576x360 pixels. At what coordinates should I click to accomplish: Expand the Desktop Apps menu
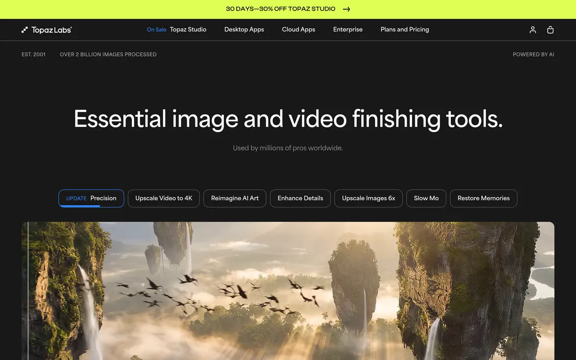pyautogui.click(x=244, y=30)
